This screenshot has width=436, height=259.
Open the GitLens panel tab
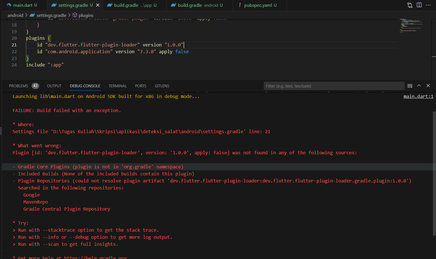click(x=162, y=86)
